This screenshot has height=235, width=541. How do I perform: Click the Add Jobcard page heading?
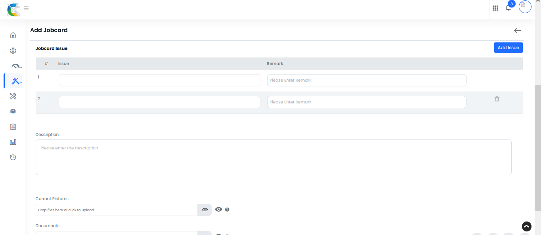click(x=49, y=30)
